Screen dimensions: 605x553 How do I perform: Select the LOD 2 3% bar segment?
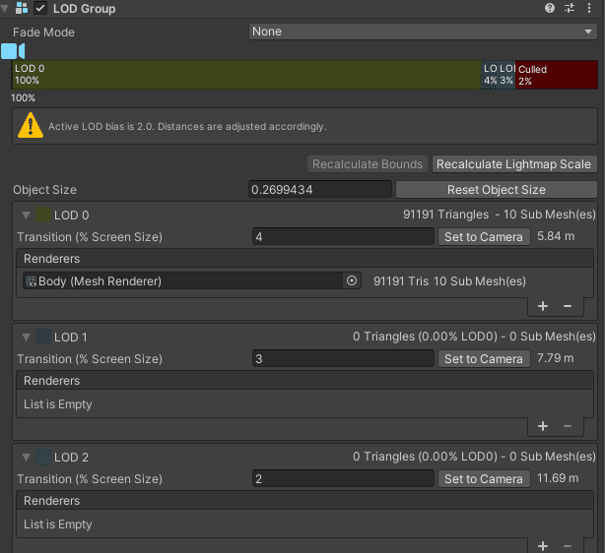pos(506,75)
